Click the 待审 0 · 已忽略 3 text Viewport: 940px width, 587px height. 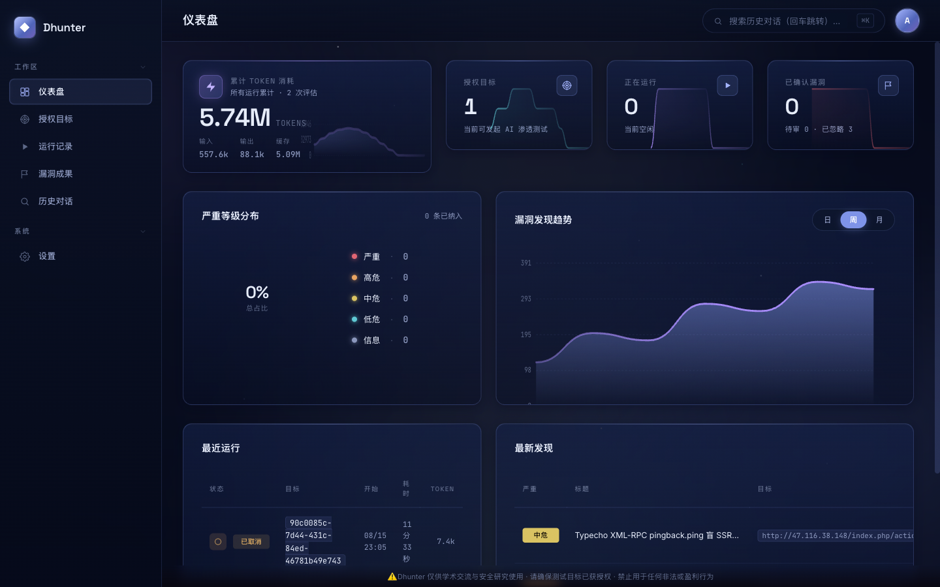pos(819,130)
